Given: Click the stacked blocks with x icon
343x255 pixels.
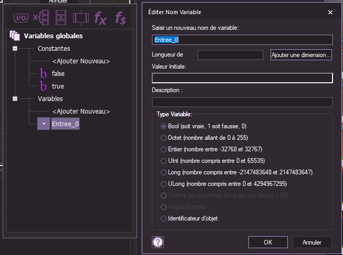Looking at the screenshot, I should (61, 18).
